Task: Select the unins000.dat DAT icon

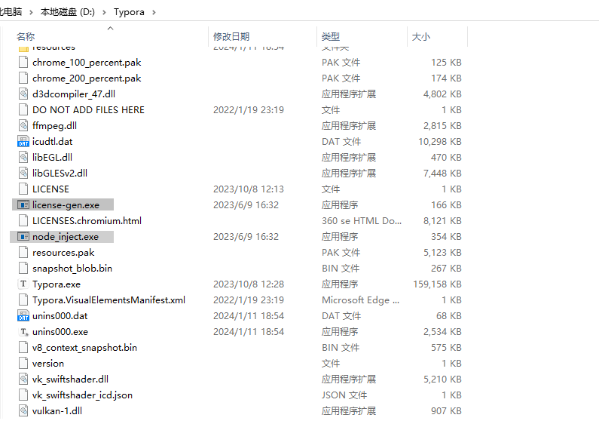Action: click(x=23, y=315)
